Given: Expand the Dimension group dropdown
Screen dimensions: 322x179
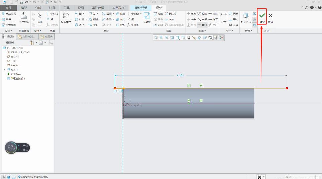Looking at the screenshot, I should point(229,31).
